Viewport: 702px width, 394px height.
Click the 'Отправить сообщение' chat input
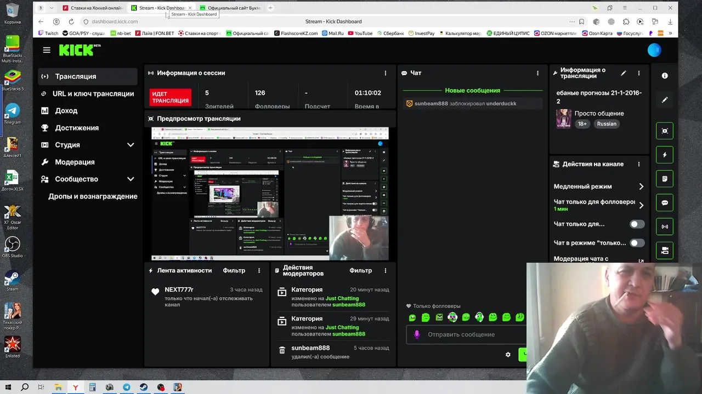click(x=466, y=334)
